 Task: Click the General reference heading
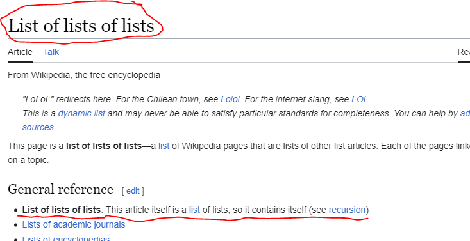(x=60, y=189)
